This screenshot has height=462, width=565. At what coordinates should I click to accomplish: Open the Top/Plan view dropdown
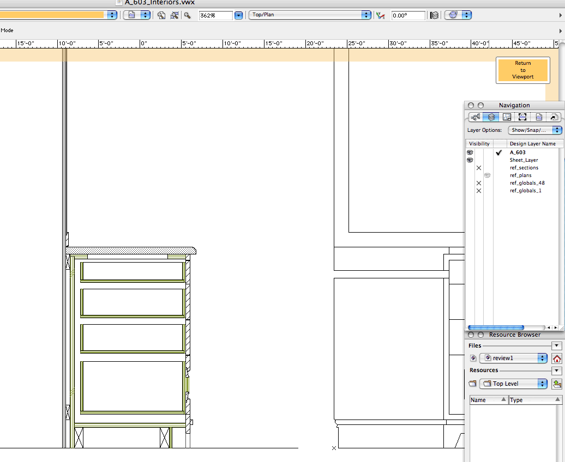pyautogui.click(x=310, y=15)
